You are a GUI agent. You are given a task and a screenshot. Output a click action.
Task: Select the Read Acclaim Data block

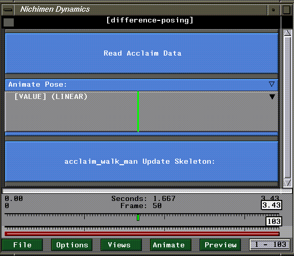141,53
